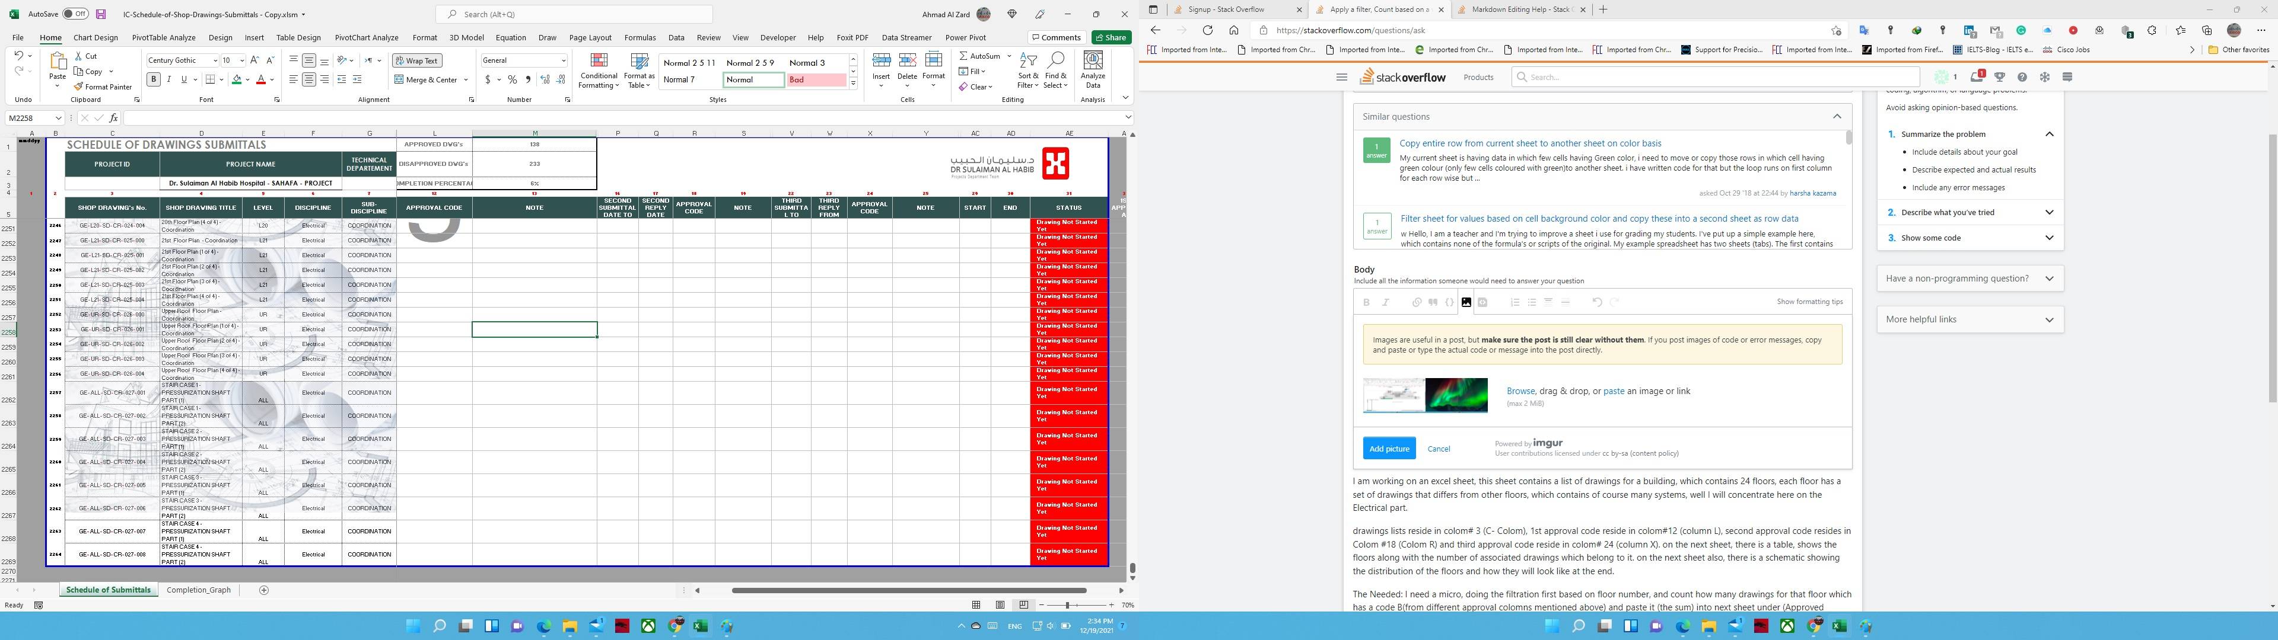Image resolution: width=2278 pixels, height=640 pixels.
Task: Open the Century Gothic font dropdown
Action: coord(215,61)
